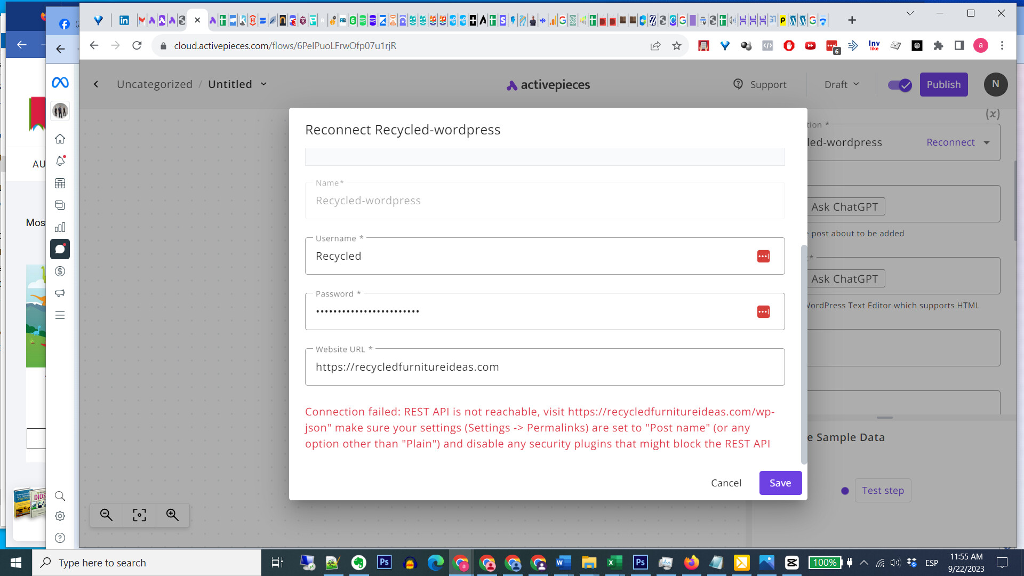Open the Chrome three-dot menu
The height and width of the screenshot is (576, 1024).
1002,46
